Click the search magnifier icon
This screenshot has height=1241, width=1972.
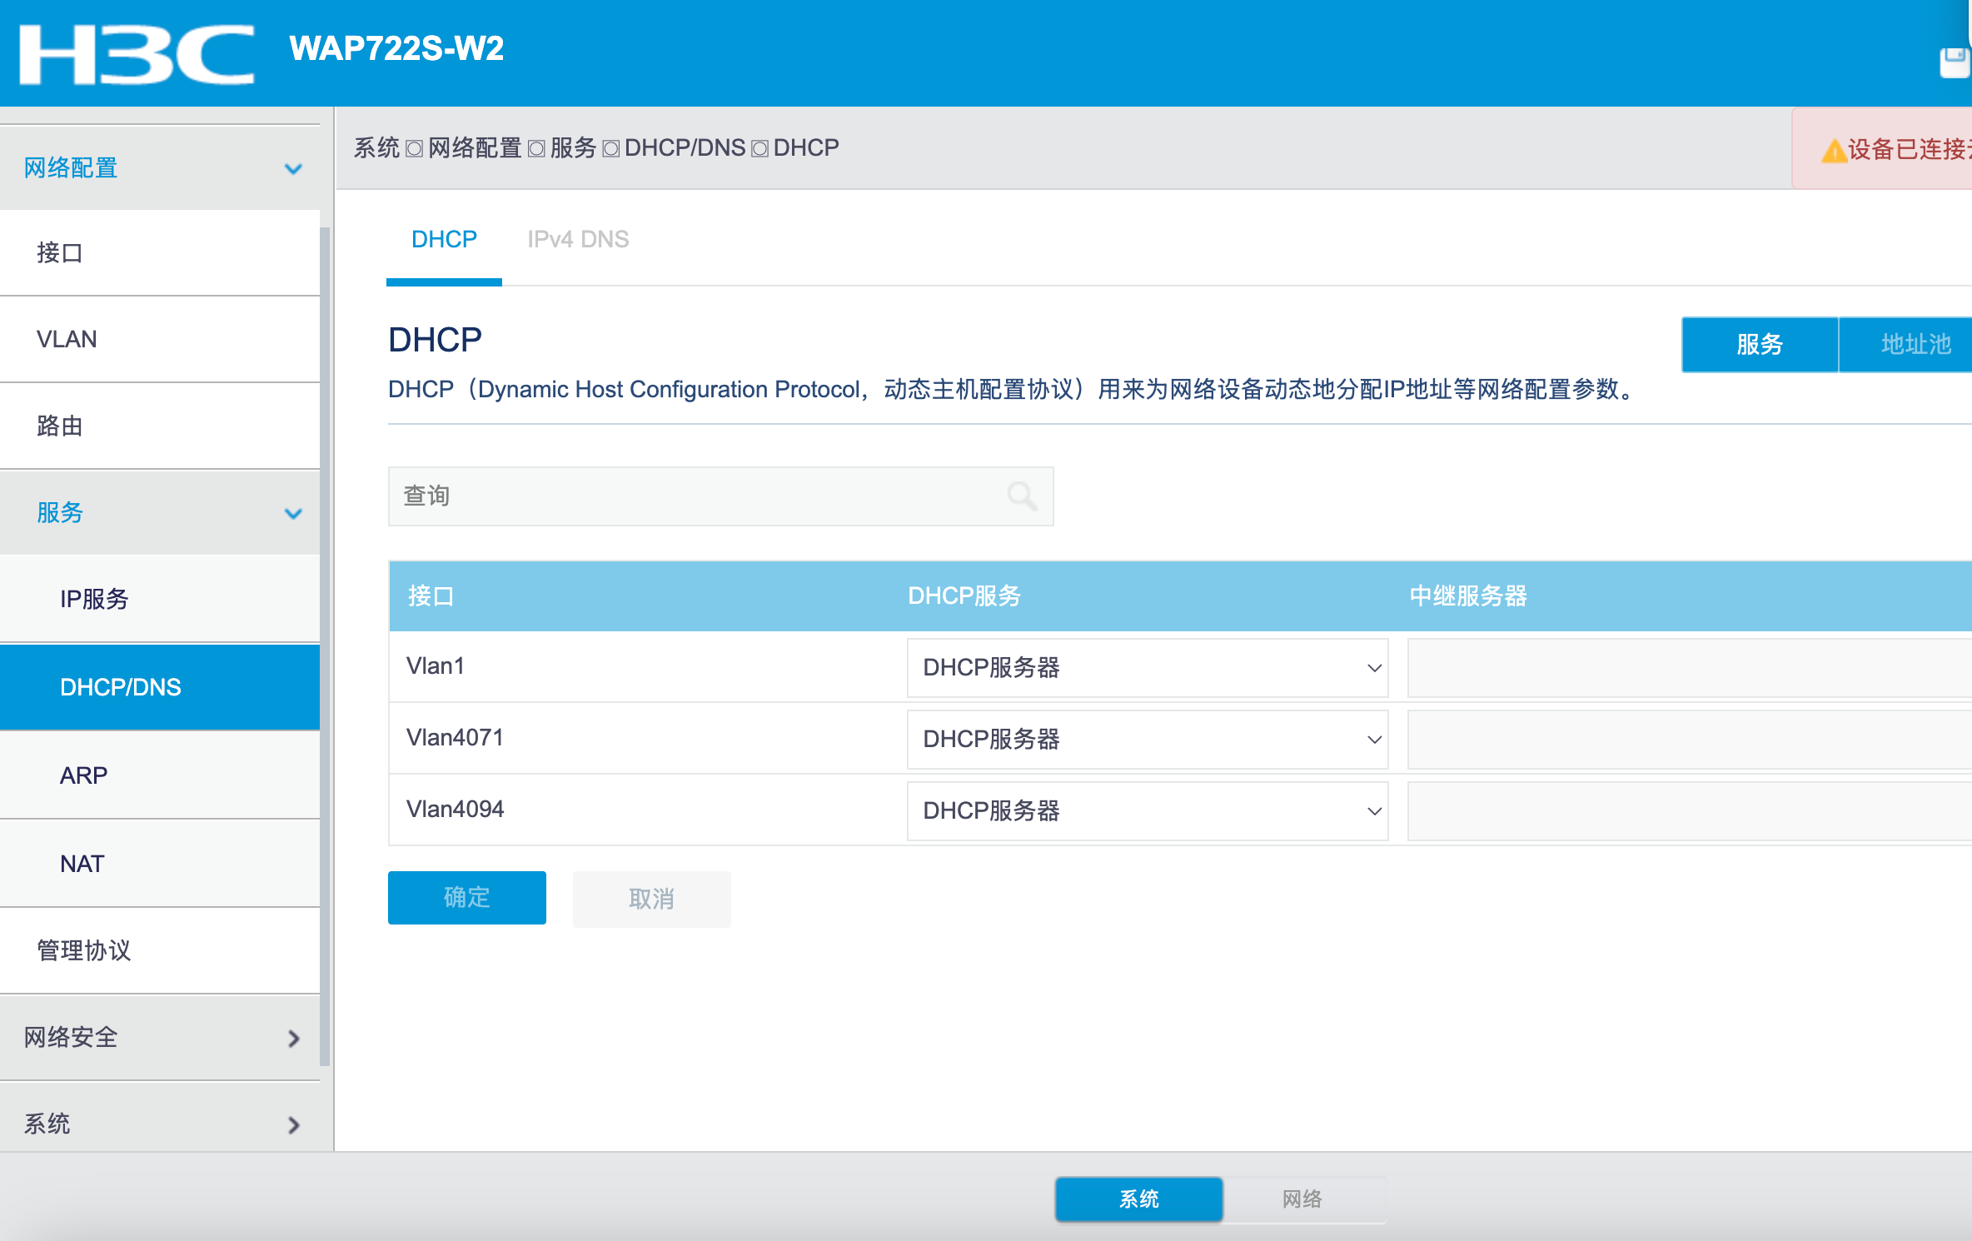pos(1022,496)
